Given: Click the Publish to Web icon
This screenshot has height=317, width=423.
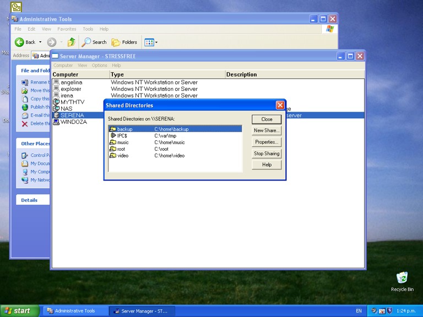Looking at the screenshot, I should [x=25, y=107].
